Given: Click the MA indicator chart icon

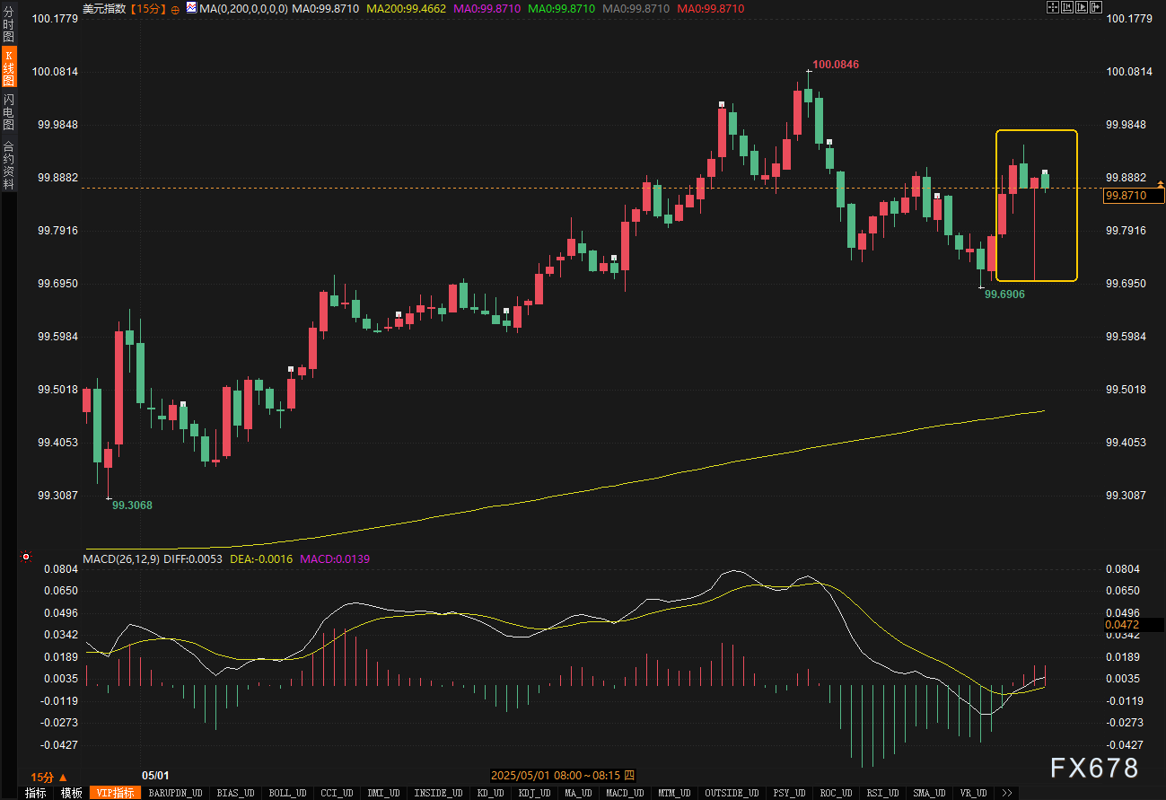Looking at the screenshot, I should (191, 8).
